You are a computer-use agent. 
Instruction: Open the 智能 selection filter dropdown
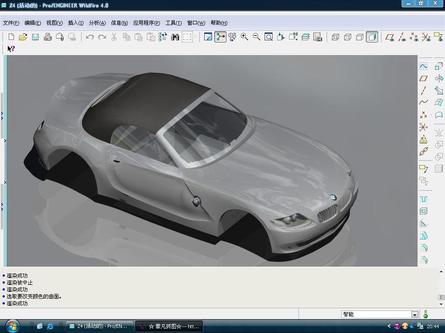point(415,314)
